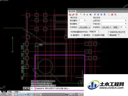Select 剖切索引 radio button
This screenshot has width=128, height=96.
[x=82, y=35]
